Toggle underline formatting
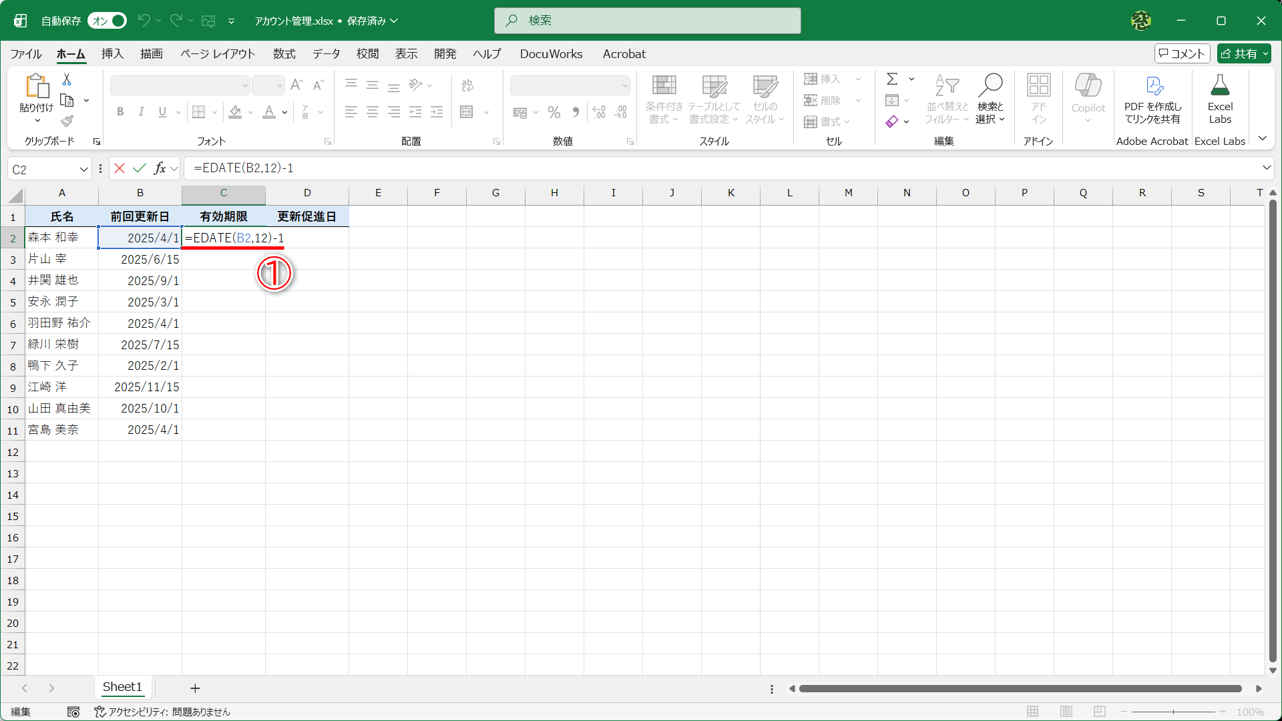The image size is (1282, 721). 162,111
